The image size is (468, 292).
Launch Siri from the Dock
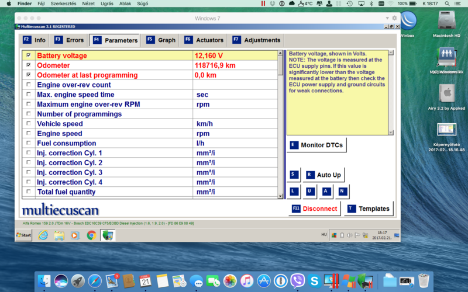coord(61,281)
